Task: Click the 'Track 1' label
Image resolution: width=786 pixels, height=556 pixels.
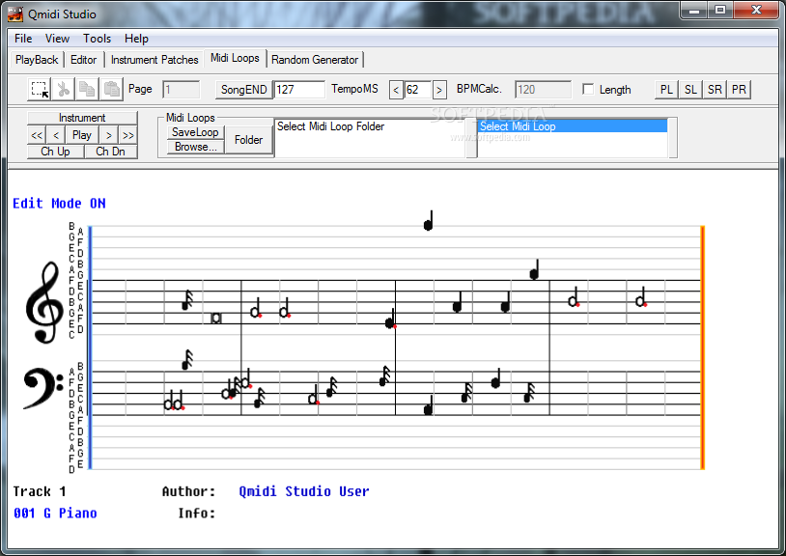Action: (x=40, y=491)
